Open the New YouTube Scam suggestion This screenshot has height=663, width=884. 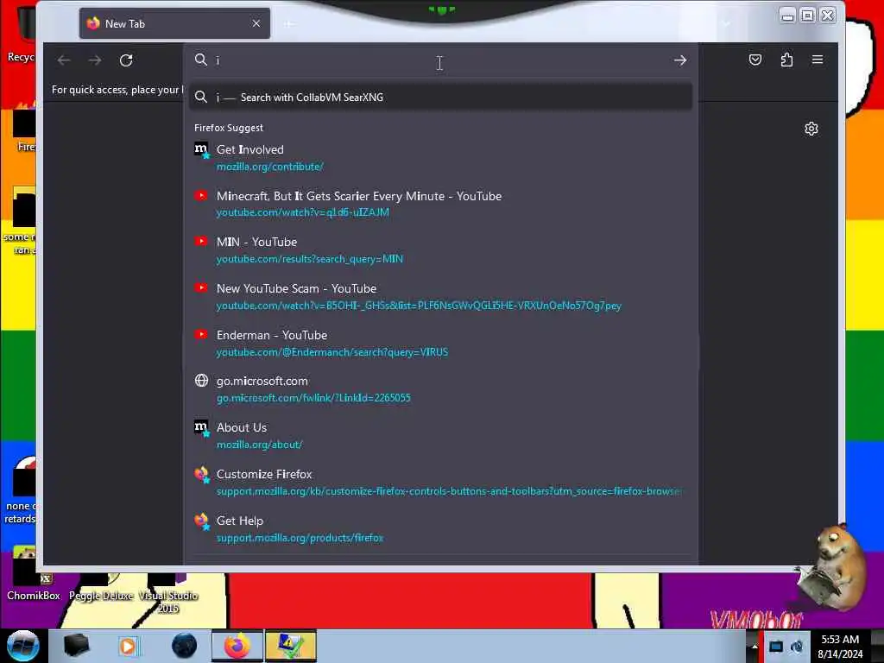(x=441, y=297)
